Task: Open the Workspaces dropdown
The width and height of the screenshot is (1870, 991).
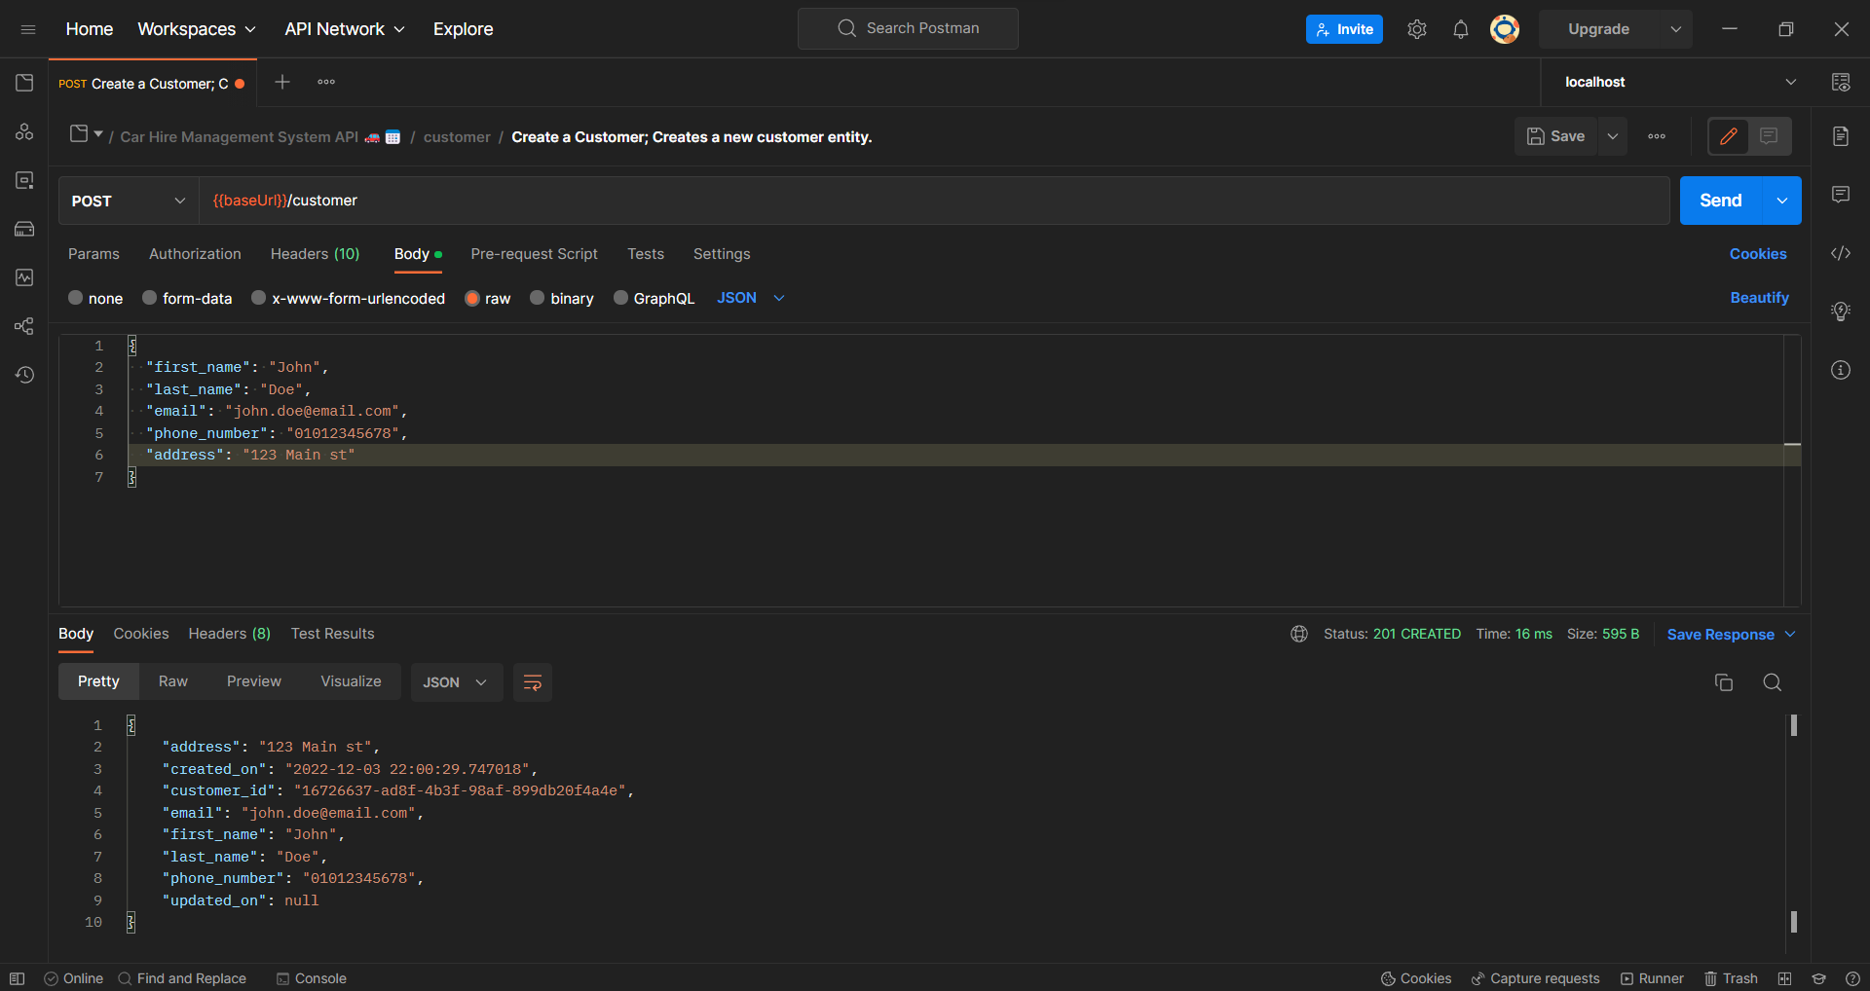Action: (x=197, y=29)
